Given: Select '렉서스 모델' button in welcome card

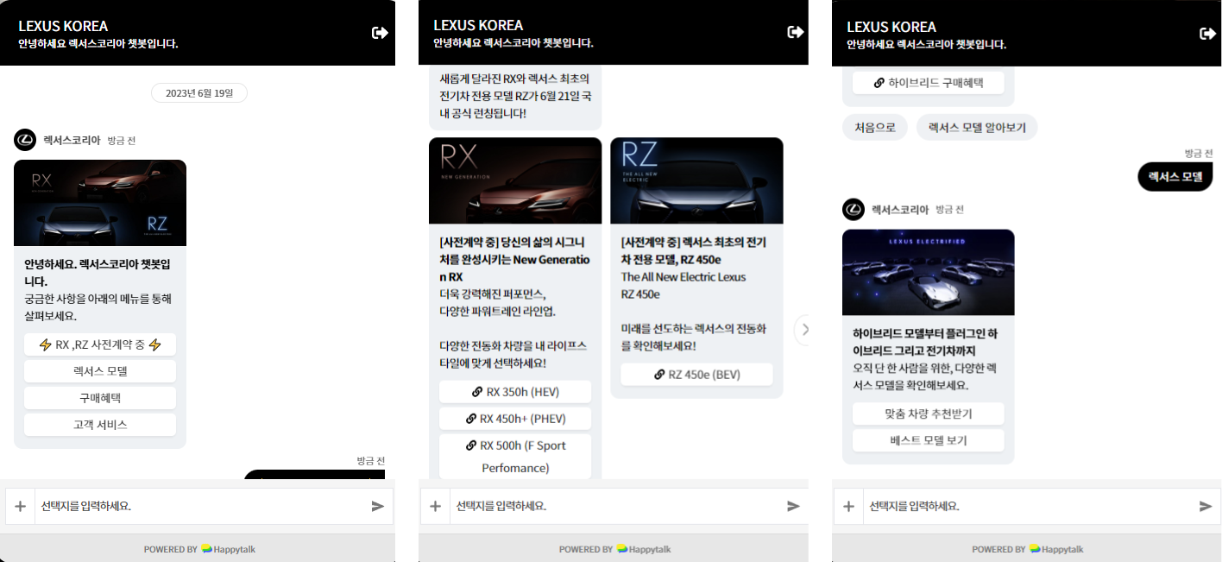Looking at the screenshot, I should [100, 371].
